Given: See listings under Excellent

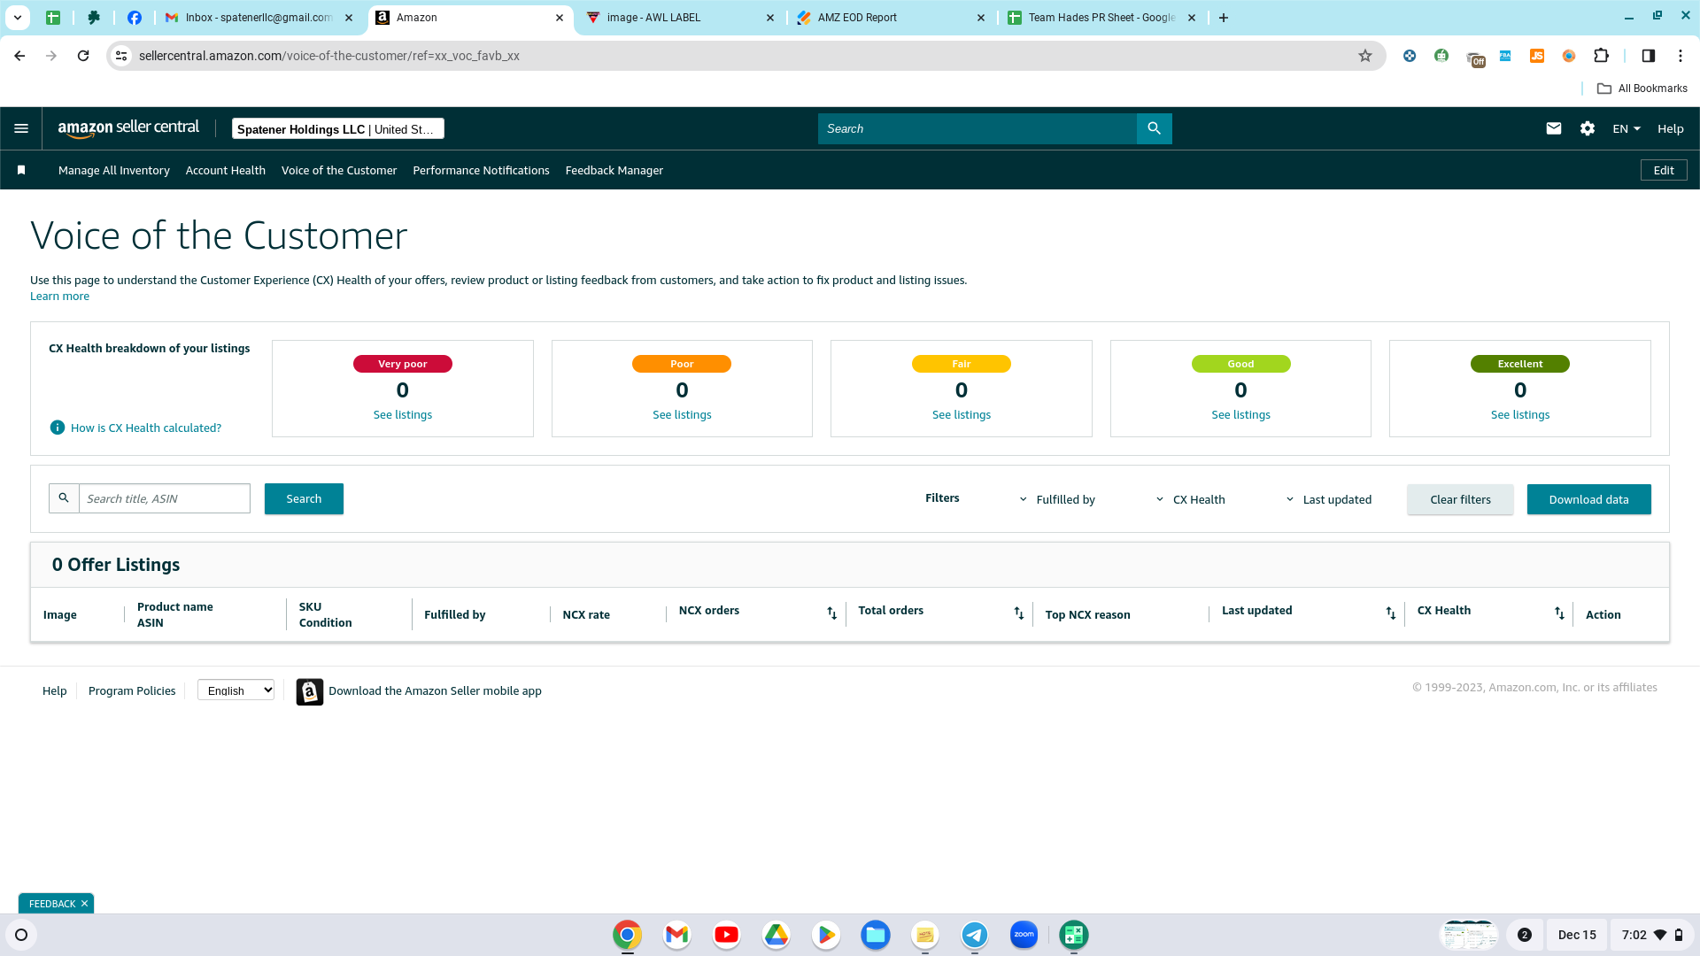Looking at the screenshot, I should coord(1520,414).
